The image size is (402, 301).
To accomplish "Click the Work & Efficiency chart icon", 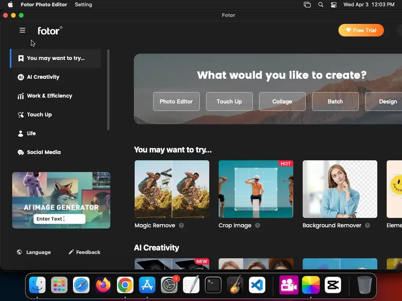I will pos(20,96).
